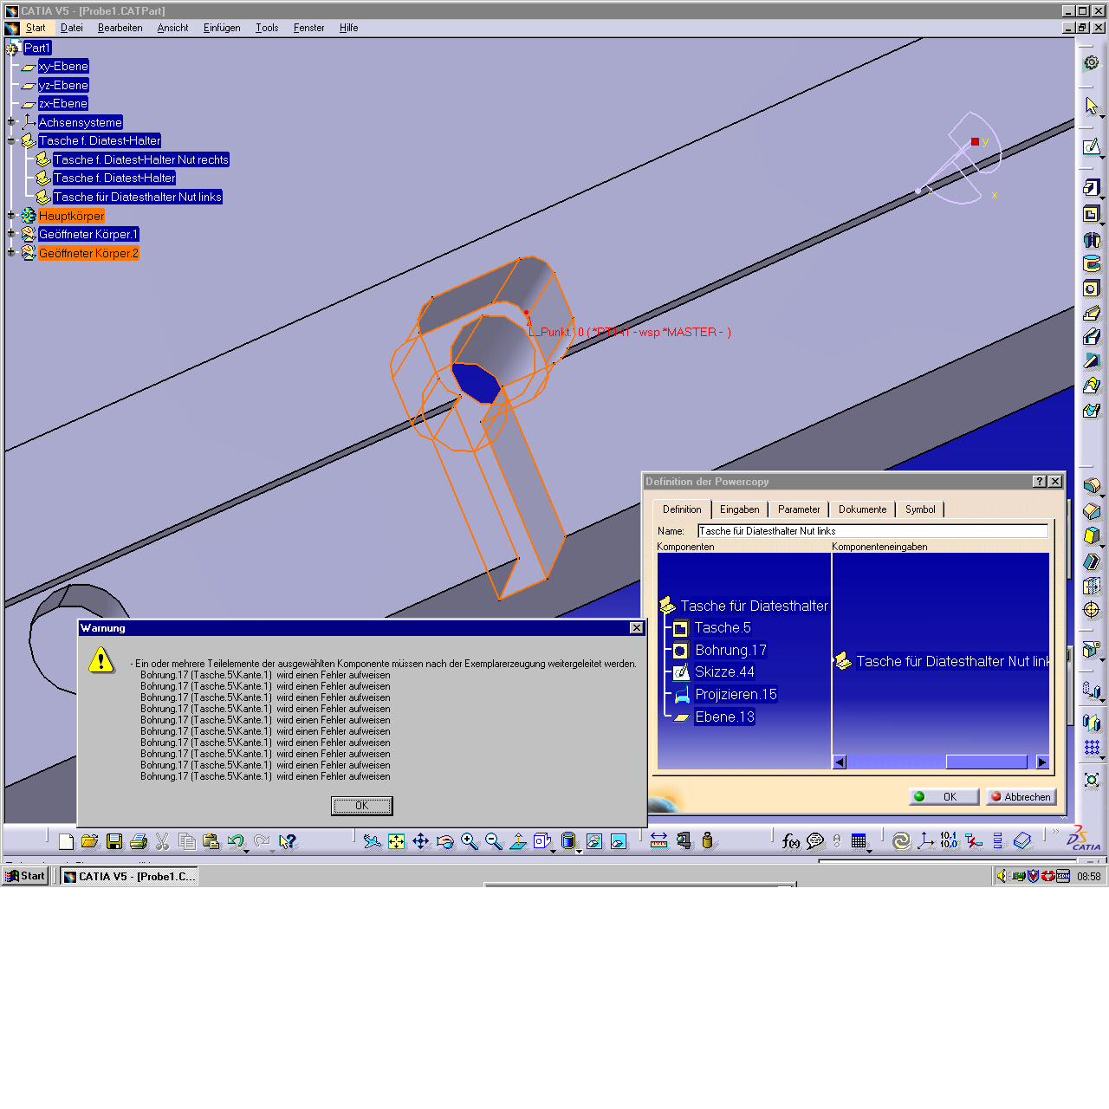Open the Measure Between ruler tool

(659, 841)
